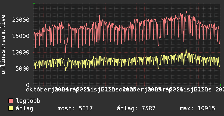224x116 pixels.
Task: Click the 10000 y-axis tick label
Action: click(21, 52)
